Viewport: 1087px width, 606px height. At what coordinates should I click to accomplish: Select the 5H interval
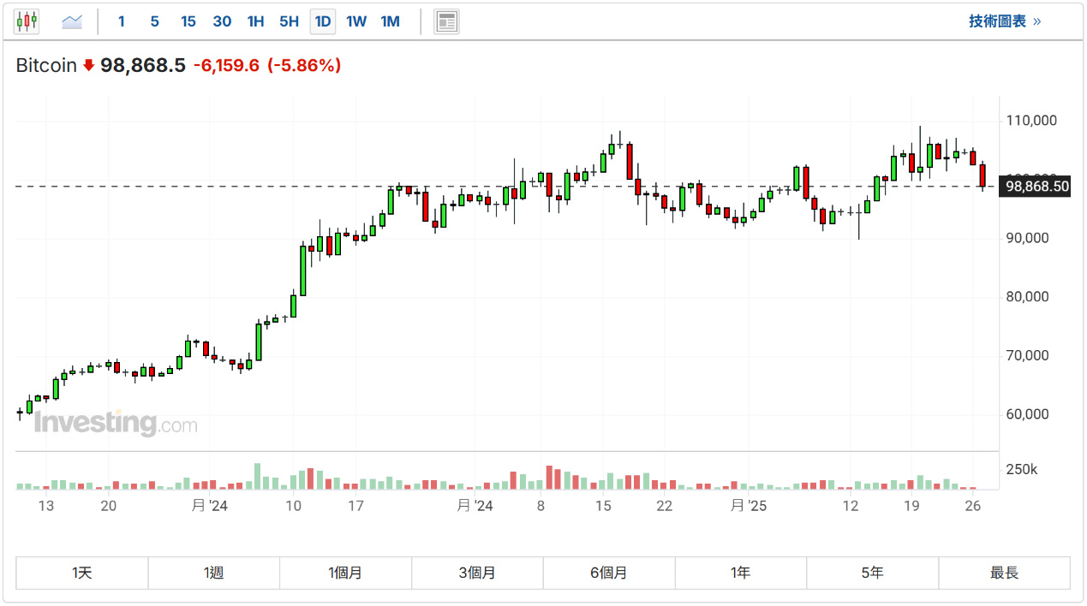coord(289,21)
